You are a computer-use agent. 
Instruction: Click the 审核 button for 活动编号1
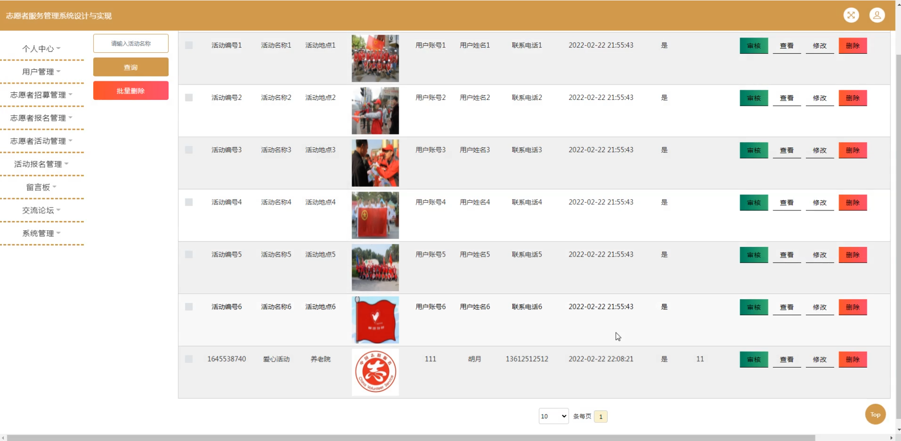pyautogui.click(x=754, y=46)
